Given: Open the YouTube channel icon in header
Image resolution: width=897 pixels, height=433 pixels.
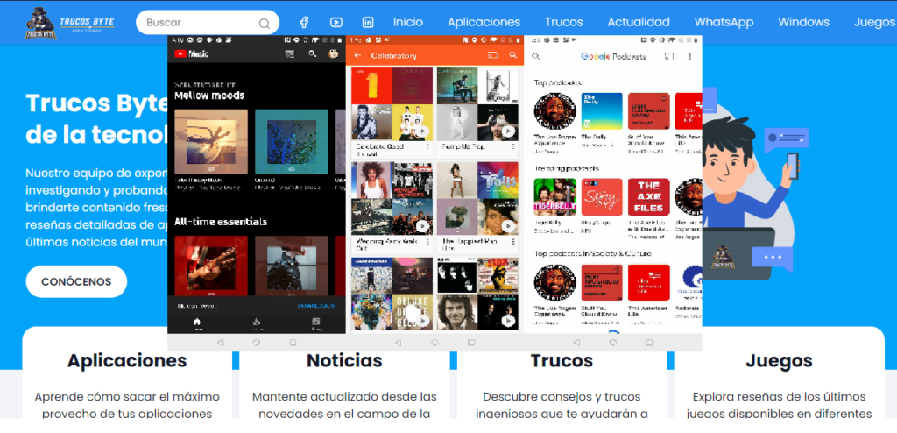Looking at the screenshot, I should tap(335, 22).
